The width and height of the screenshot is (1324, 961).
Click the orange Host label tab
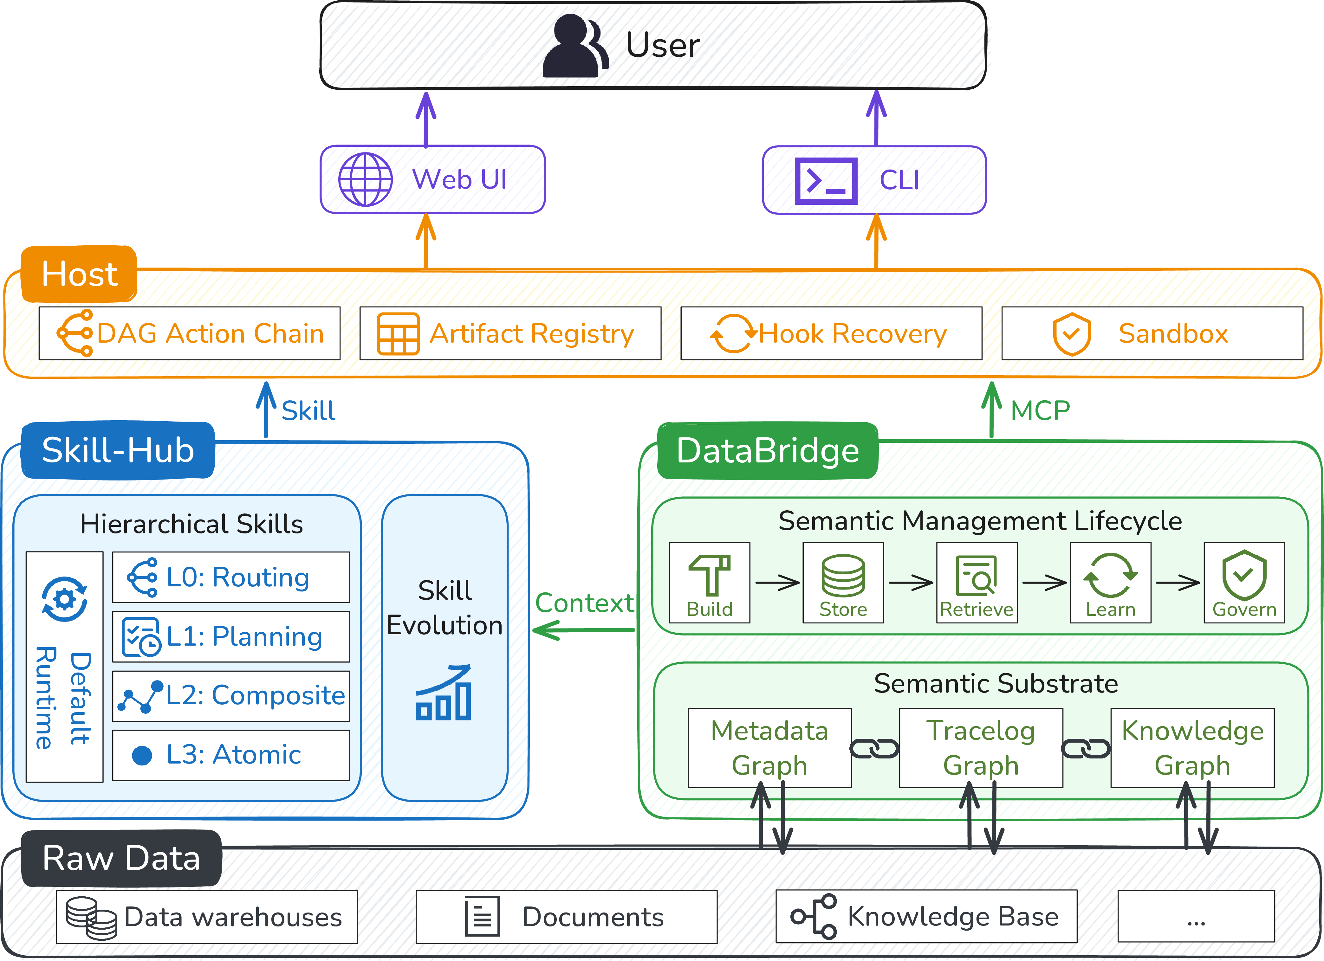point(79,274)
